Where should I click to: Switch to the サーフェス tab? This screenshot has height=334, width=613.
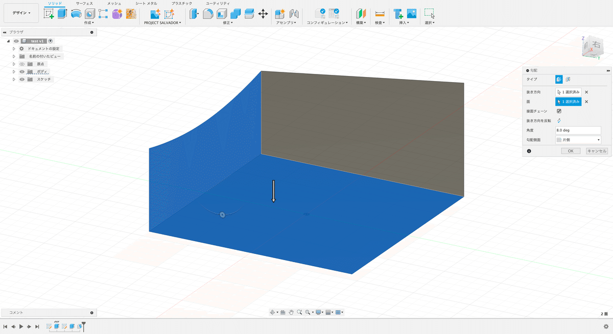[84, 3]
